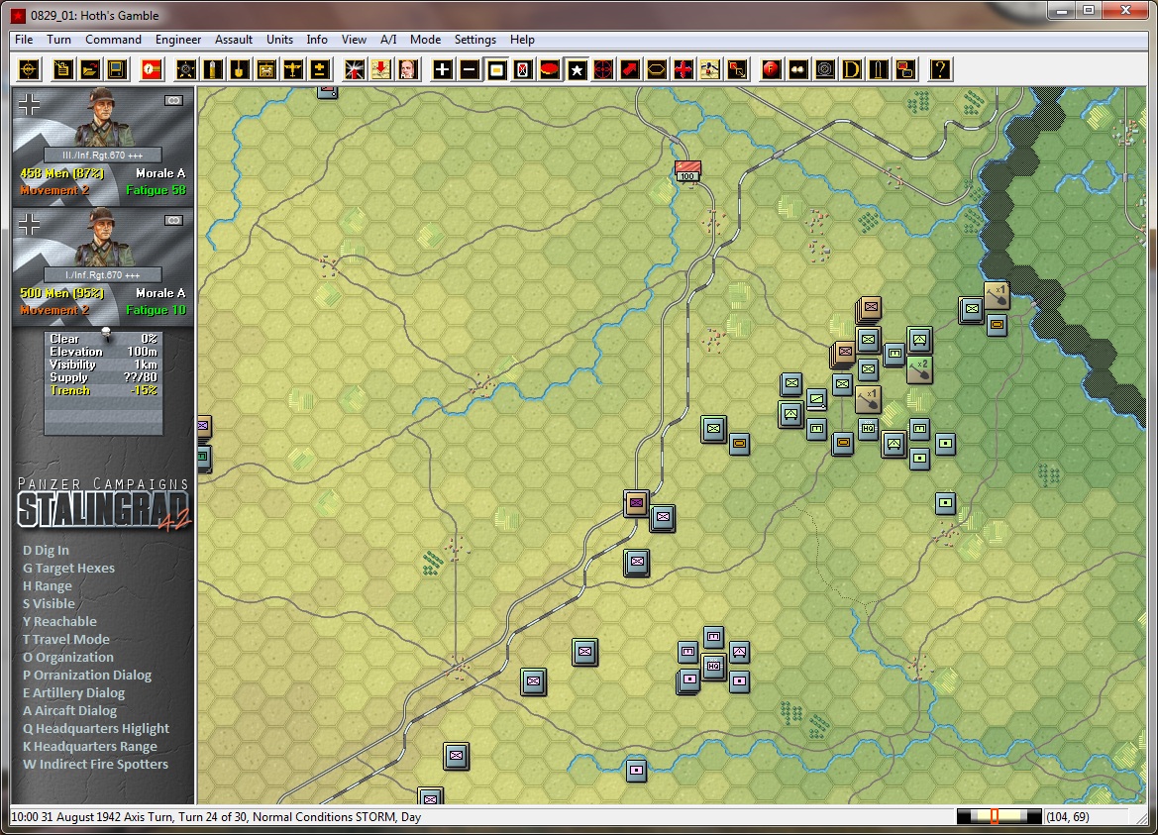Click the commander face portrait icon
Viewport: 1158px width, 835px height.
pos(408,69)
